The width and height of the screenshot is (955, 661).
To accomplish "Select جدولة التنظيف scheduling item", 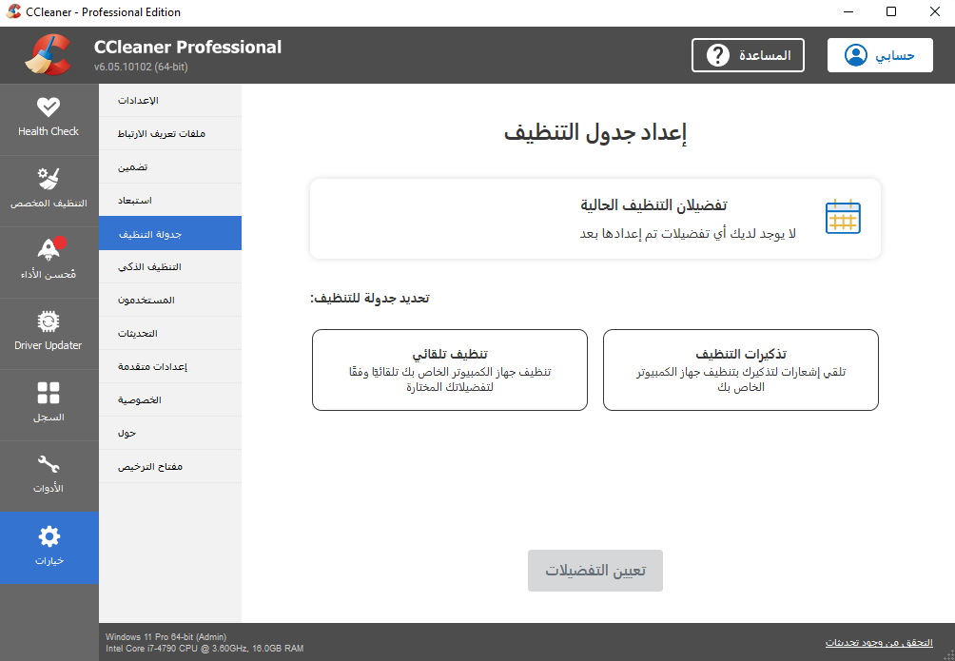I will point(170,233).
